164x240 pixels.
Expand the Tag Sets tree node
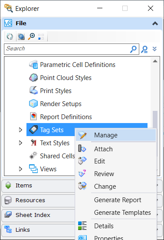(20, 130)
